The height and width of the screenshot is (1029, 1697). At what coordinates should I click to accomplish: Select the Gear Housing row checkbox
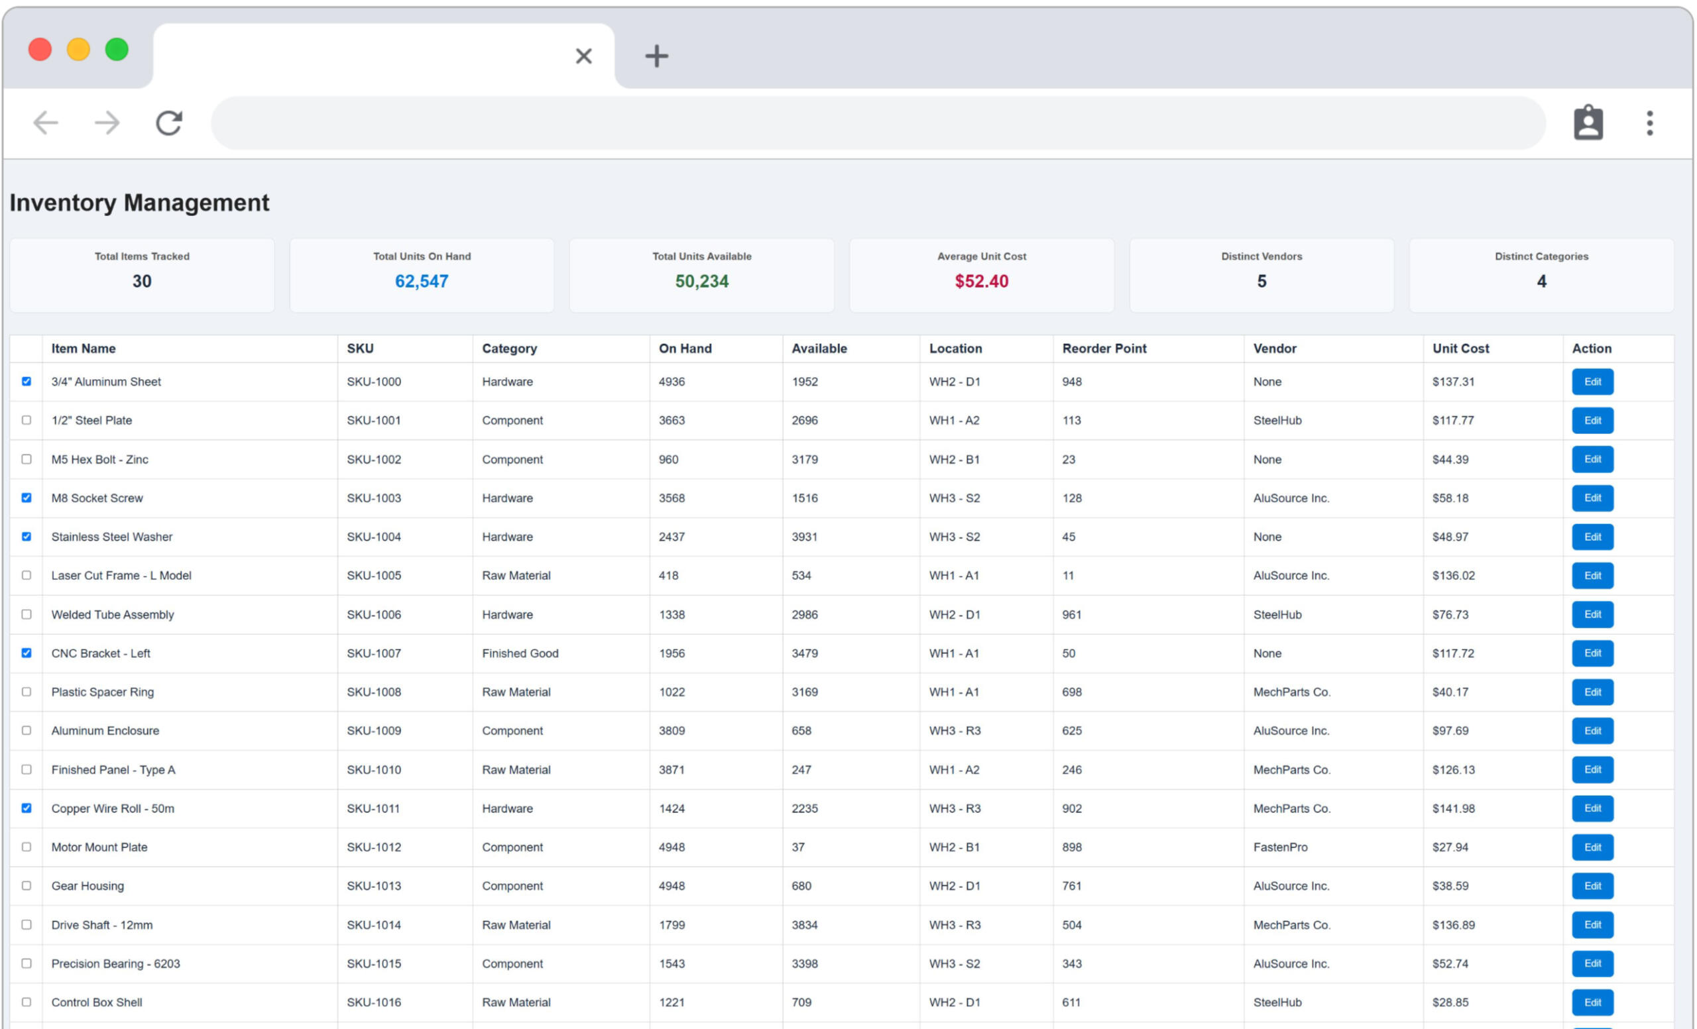[x=26, y=886]
